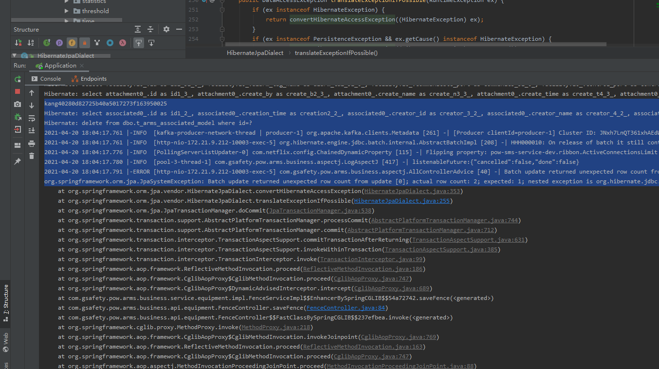Viewport: 659px width, 369px height.
Task: Open JpaTransactionManager.java:538 link
Action: 320,211
